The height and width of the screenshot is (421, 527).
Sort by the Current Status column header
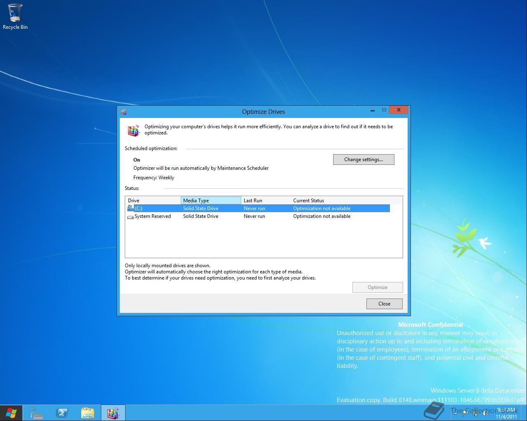tap(340, 200)
